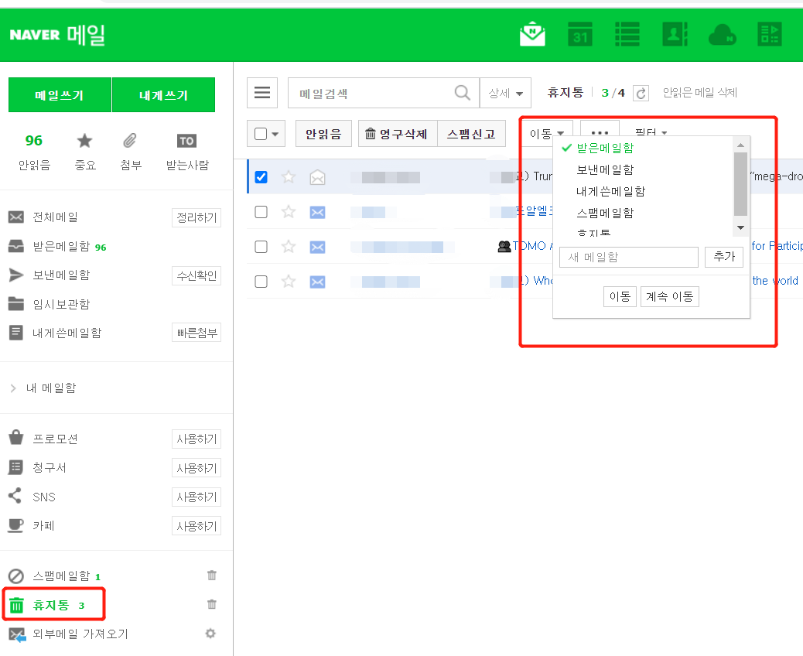Open the 필터 dropdown
Image resolution: width=803 pixels, height=656 pixels.
coord(651,133)
